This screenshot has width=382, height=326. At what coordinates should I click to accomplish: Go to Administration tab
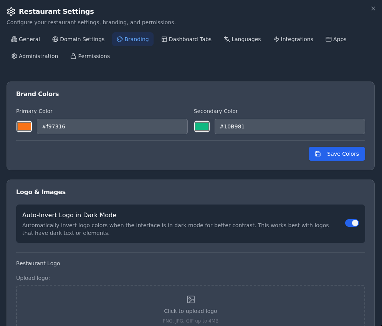[x=35, y=56]
